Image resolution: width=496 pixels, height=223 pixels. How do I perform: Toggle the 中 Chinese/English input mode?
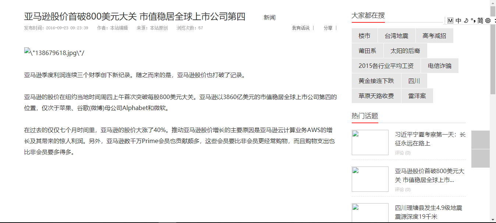tap(458, 21)
